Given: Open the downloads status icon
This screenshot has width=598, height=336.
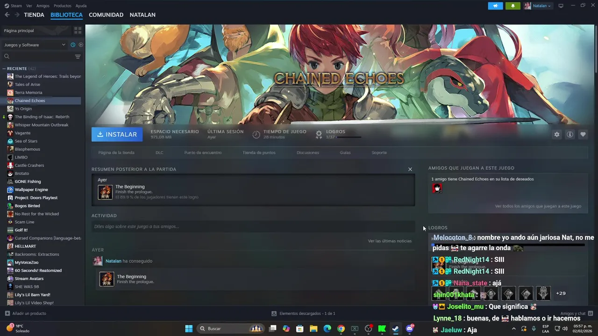Looking at the screenshot, I should click(x=274, y=314).
